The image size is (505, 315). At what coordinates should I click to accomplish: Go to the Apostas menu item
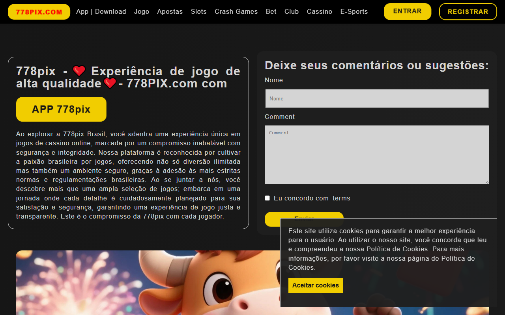pos(170,12)
